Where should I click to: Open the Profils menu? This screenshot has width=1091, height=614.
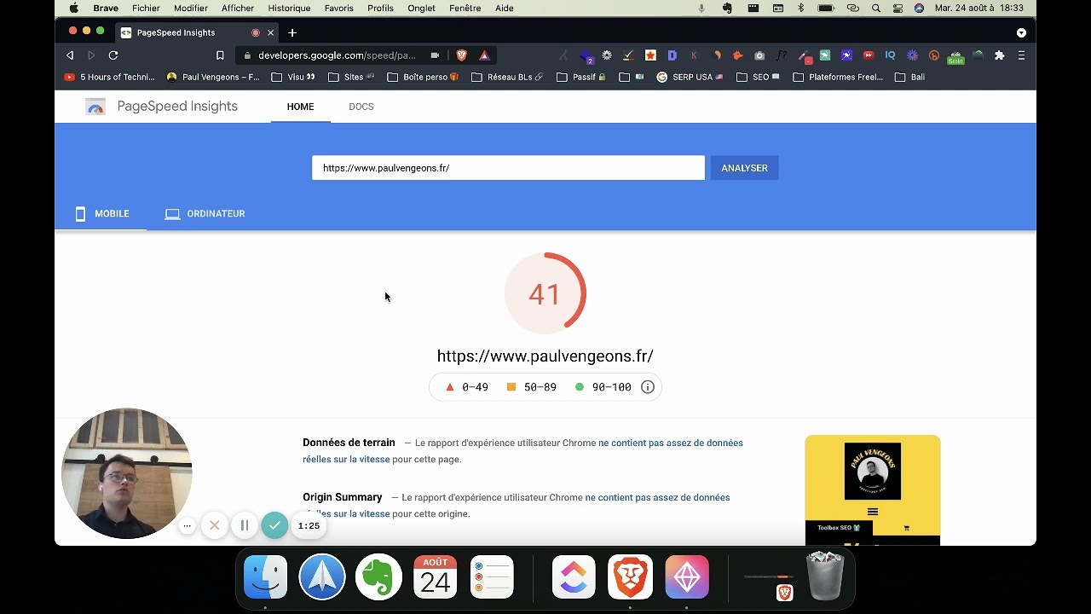(380, 8)
